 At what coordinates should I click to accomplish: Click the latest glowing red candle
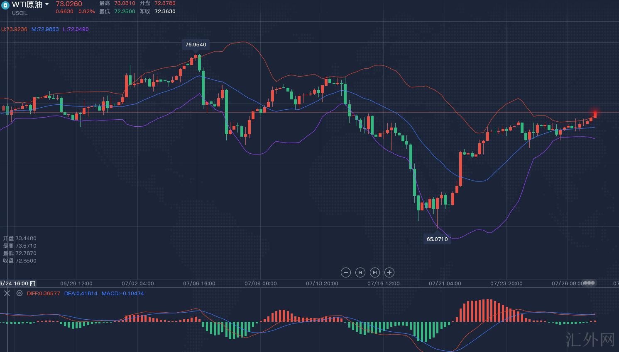[595, 114]
